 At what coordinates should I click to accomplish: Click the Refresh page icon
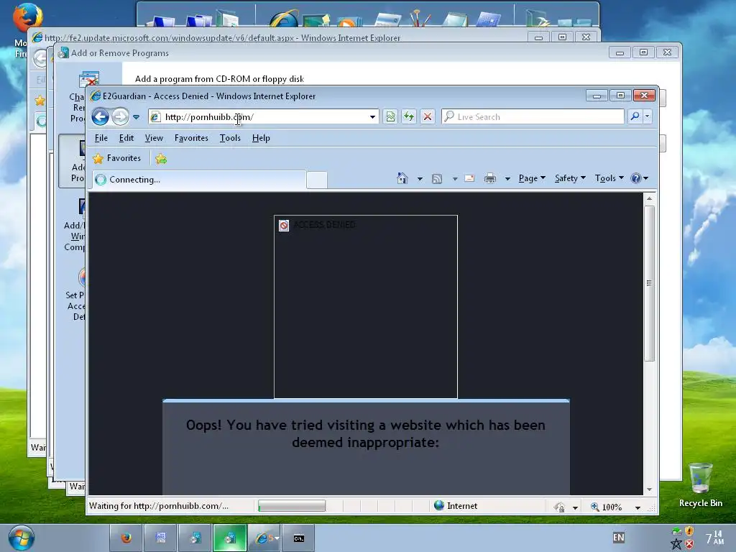coord(409,117)
